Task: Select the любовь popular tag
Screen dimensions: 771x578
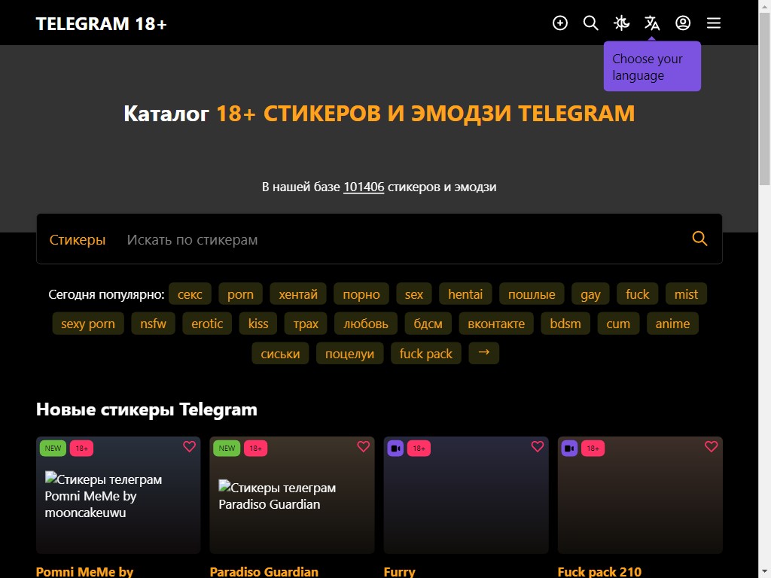Action: (x=366, y=324)
